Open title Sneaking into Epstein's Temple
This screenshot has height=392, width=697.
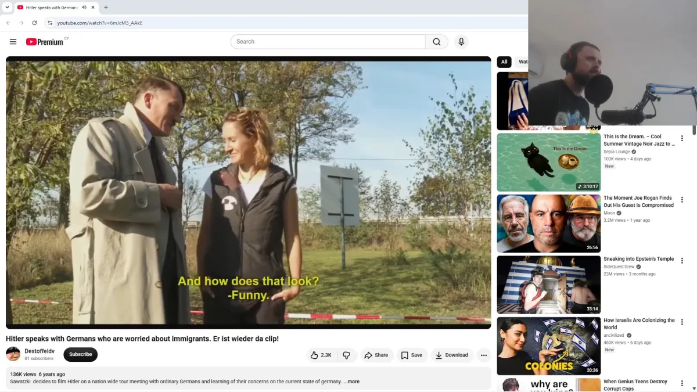(638, 259)
